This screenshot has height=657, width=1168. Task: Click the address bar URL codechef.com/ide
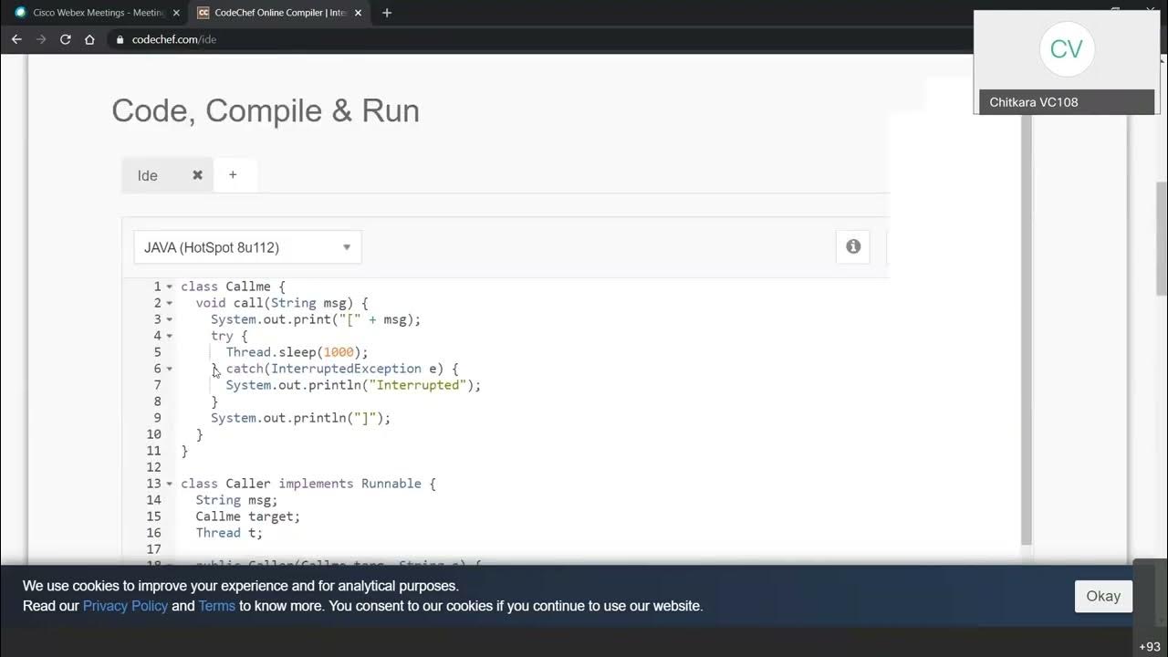click(x=174, y=39)
